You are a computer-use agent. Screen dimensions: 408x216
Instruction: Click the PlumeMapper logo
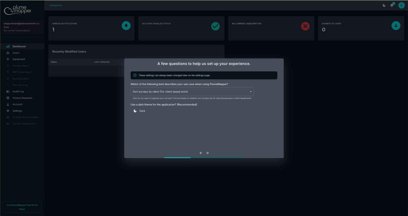click(x=18, y=10)
